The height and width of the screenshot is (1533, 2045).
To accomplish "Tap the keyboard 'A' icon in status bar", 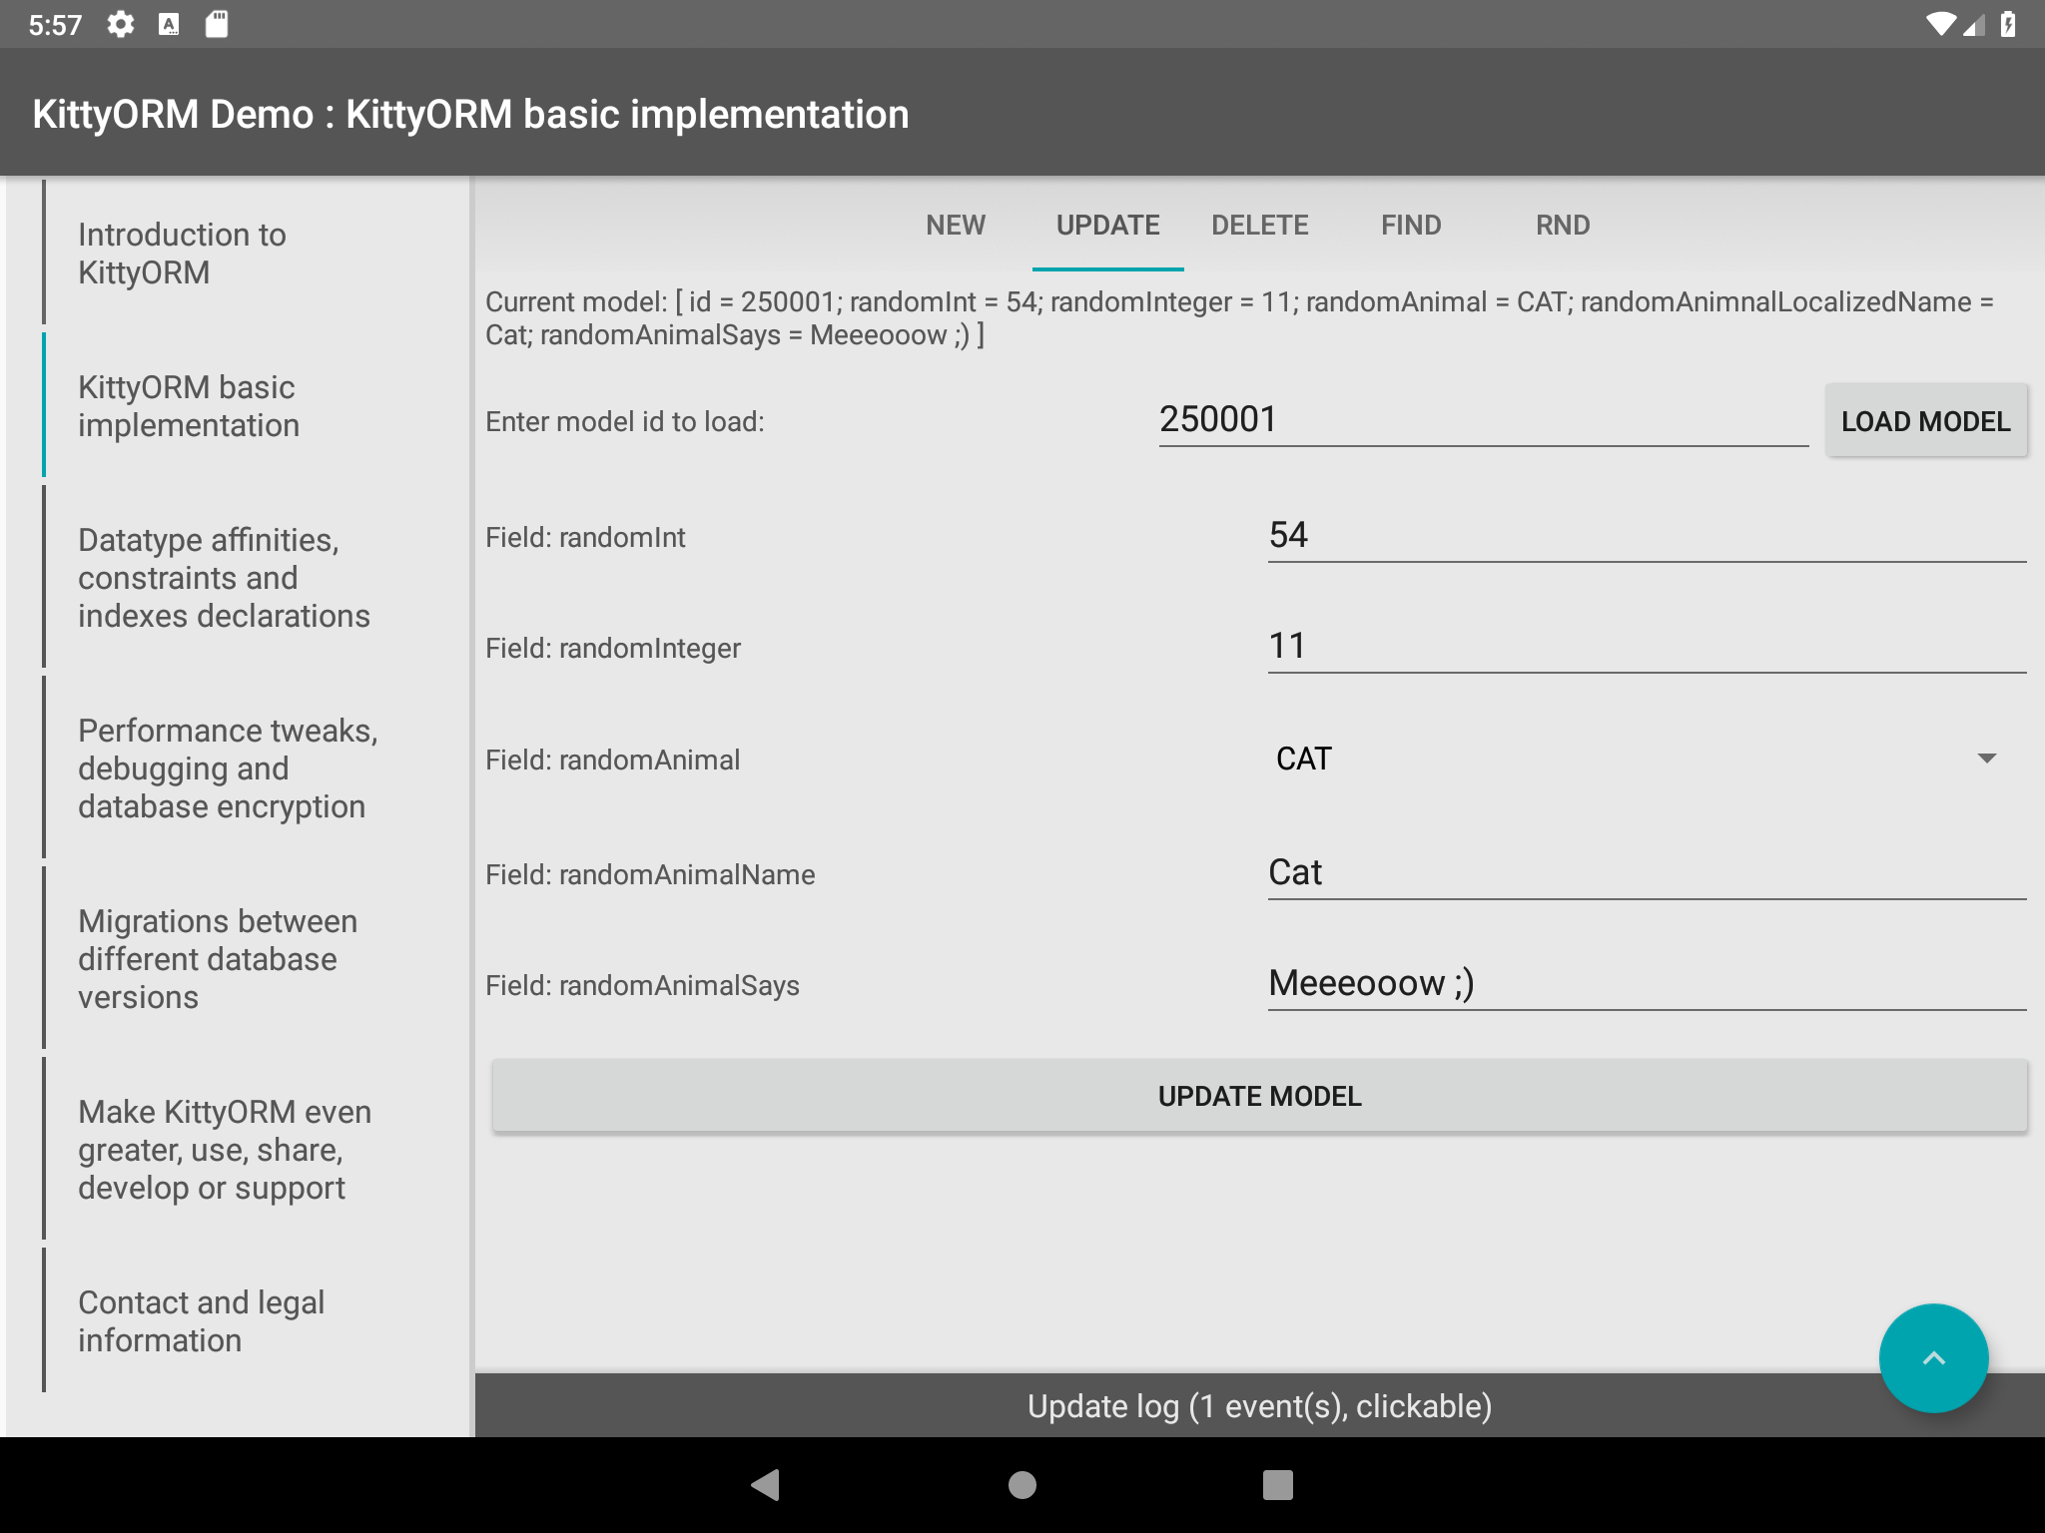I will click(x=169, y=25).
